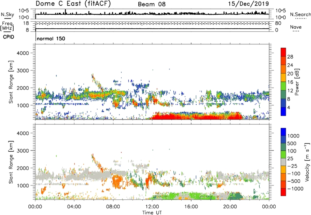The height and width of the screenshot is (215, 311).
Task: Click the date '15/Dec/2019'
Action: pos(248,4)
